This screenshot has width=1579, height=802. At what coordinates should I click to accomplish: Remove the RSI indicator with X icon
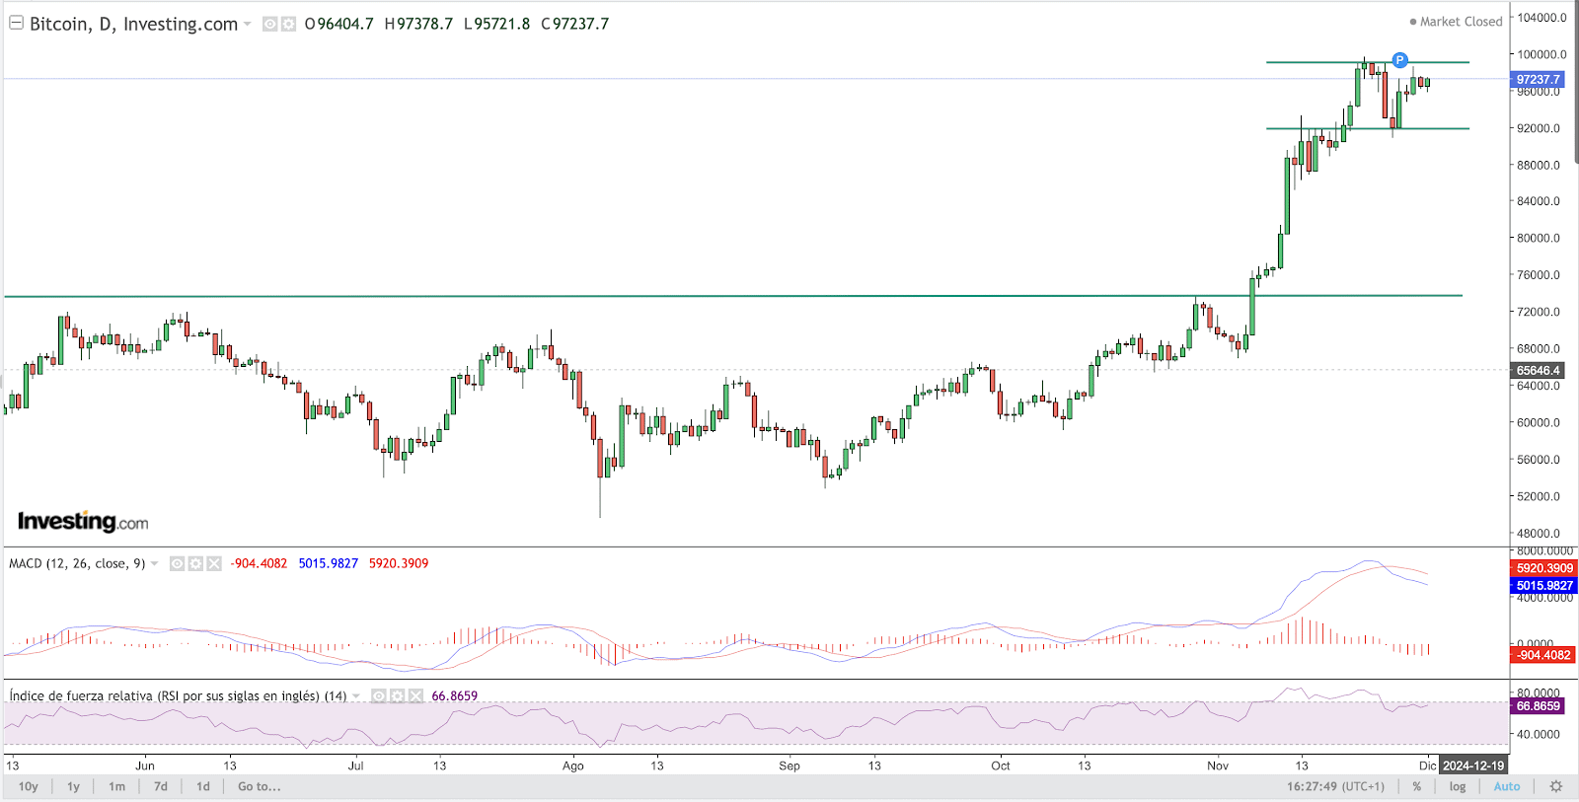pyautogui.click(x=414, y=696)
